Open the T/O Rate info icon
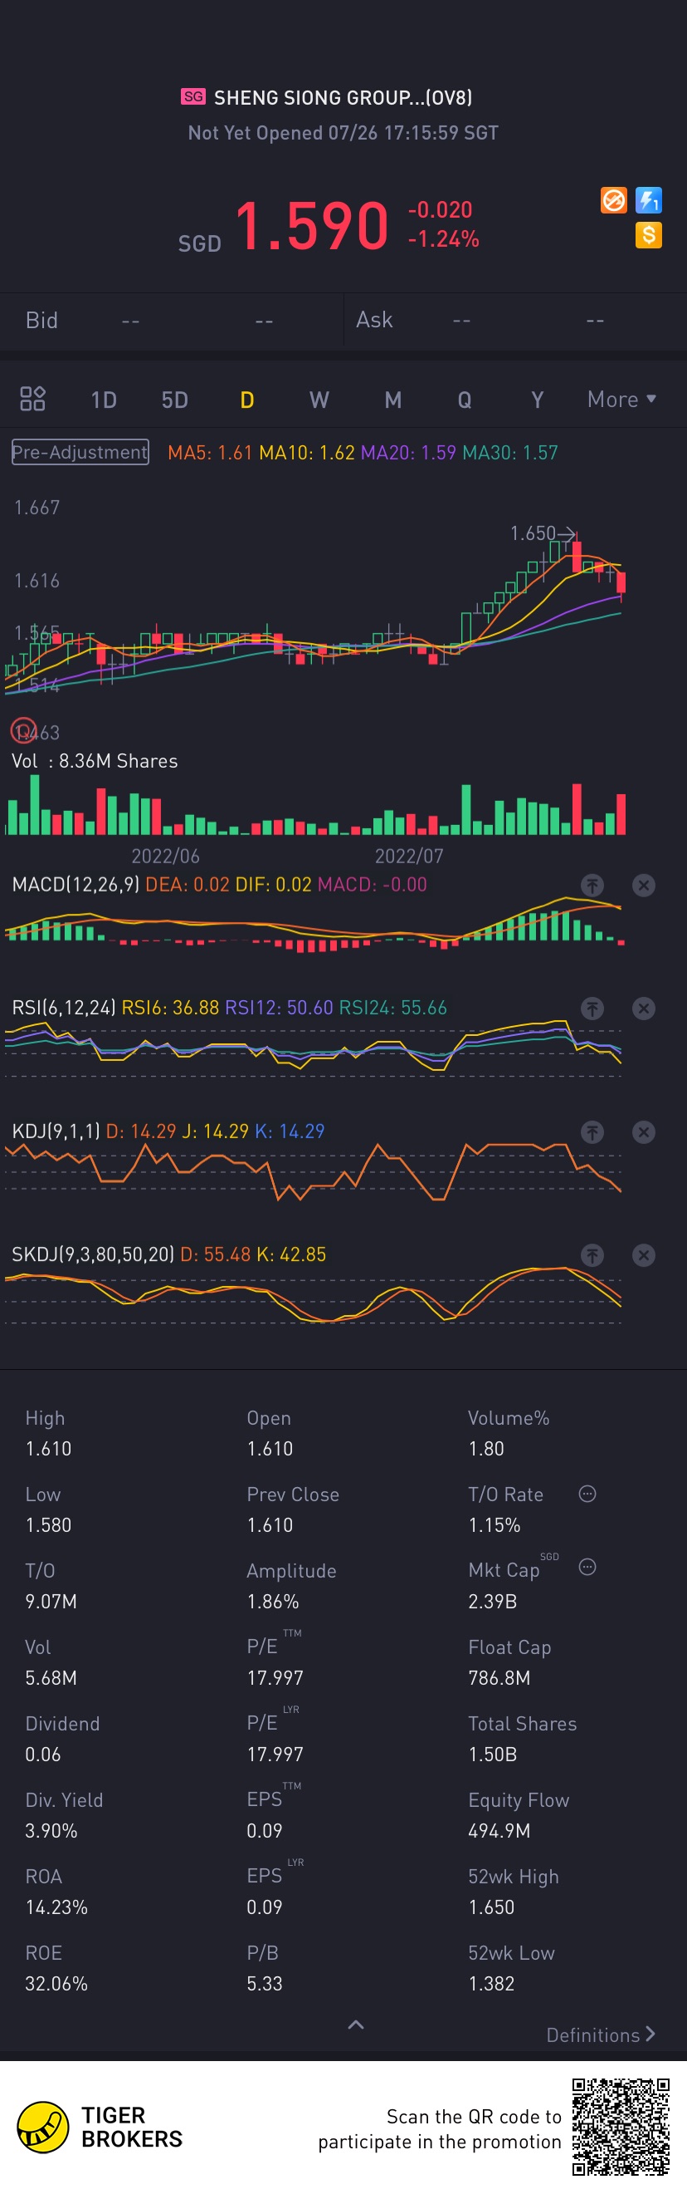This screenshot has width=687, height=2194. [587, 1493]
